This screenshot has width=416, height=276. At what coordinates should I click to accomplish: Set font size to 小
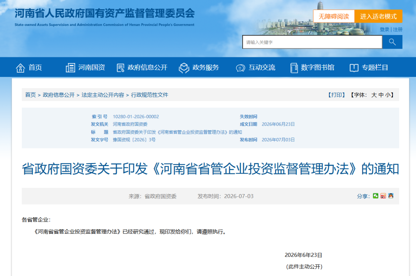click(387, 95)
